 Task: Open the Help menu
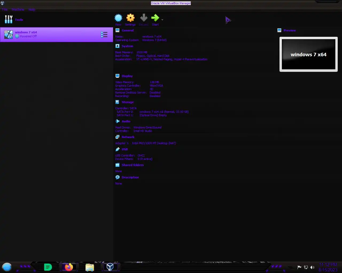[32, 10]
